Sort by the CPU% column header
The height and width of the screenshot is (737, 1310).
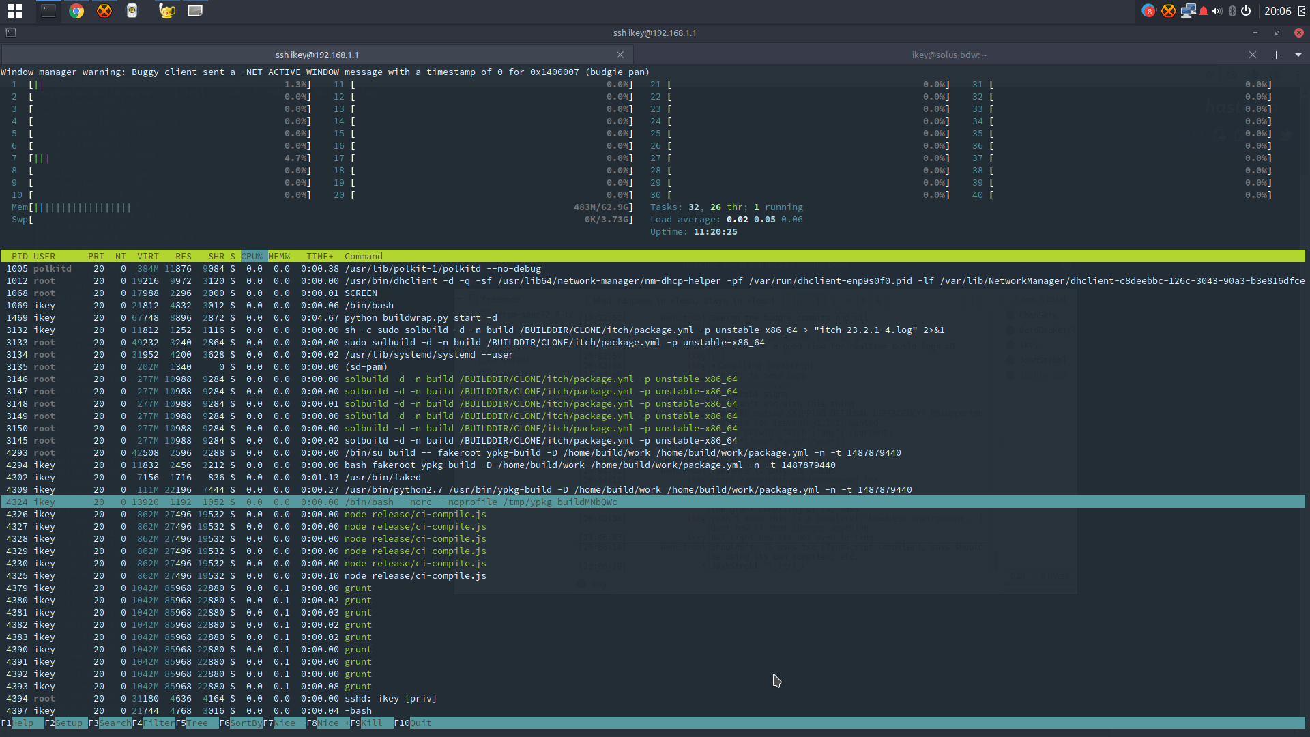pyautogui.click(x=252, y=257)
